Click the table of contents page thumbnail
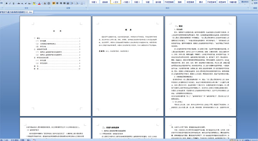The height and width of the screenshot is (141, 258). click(55, 66)
